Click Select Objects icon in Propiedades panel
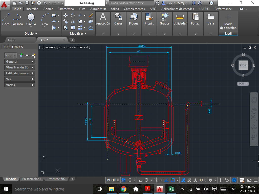The image size is (259, 194). click(27, 55)
